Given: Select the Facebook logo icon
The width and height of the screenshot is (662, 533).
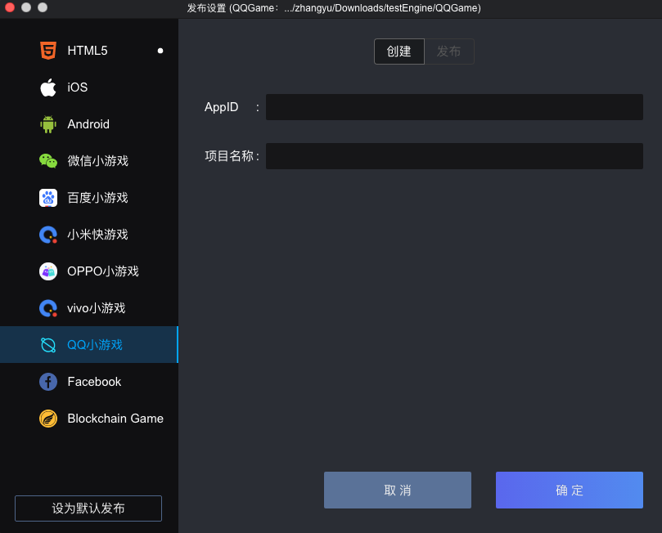Looking at the screenshot, I should pyautogui.click(x=48, y=382).
